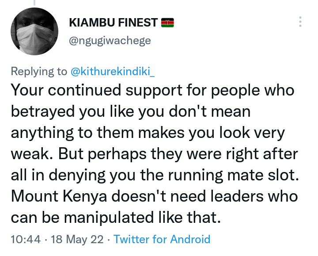Open the KIAMBU FINEST profile name
The image size is (318, 256).
pyautogui.click(x=114, y=23)
